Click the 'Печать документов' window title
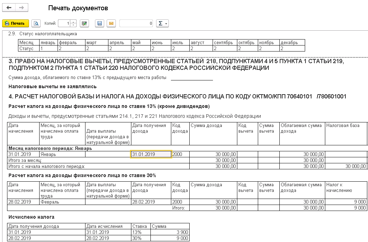Image resolution: width=368 pixels, height=242 pixels. click(x=78, y=8)
